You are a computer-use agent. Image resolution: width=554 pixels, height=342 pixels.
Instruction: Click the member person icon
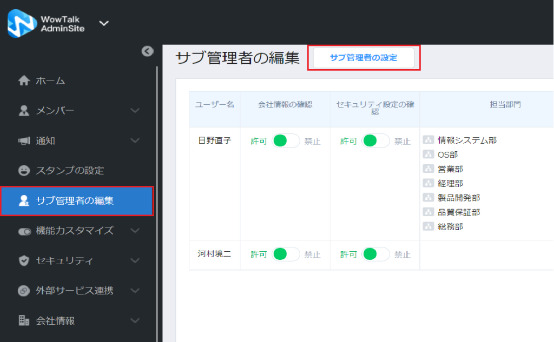(24, 110)
